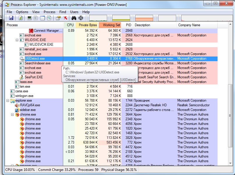The image size is (235, 175).
Task: Open the Help menu
Action: [86, 12]
